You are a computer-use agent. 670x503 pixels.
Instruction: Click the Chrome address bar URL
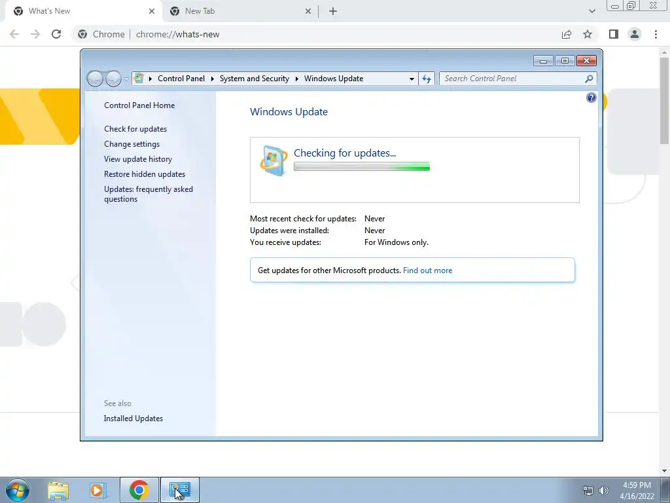(178, 34)
